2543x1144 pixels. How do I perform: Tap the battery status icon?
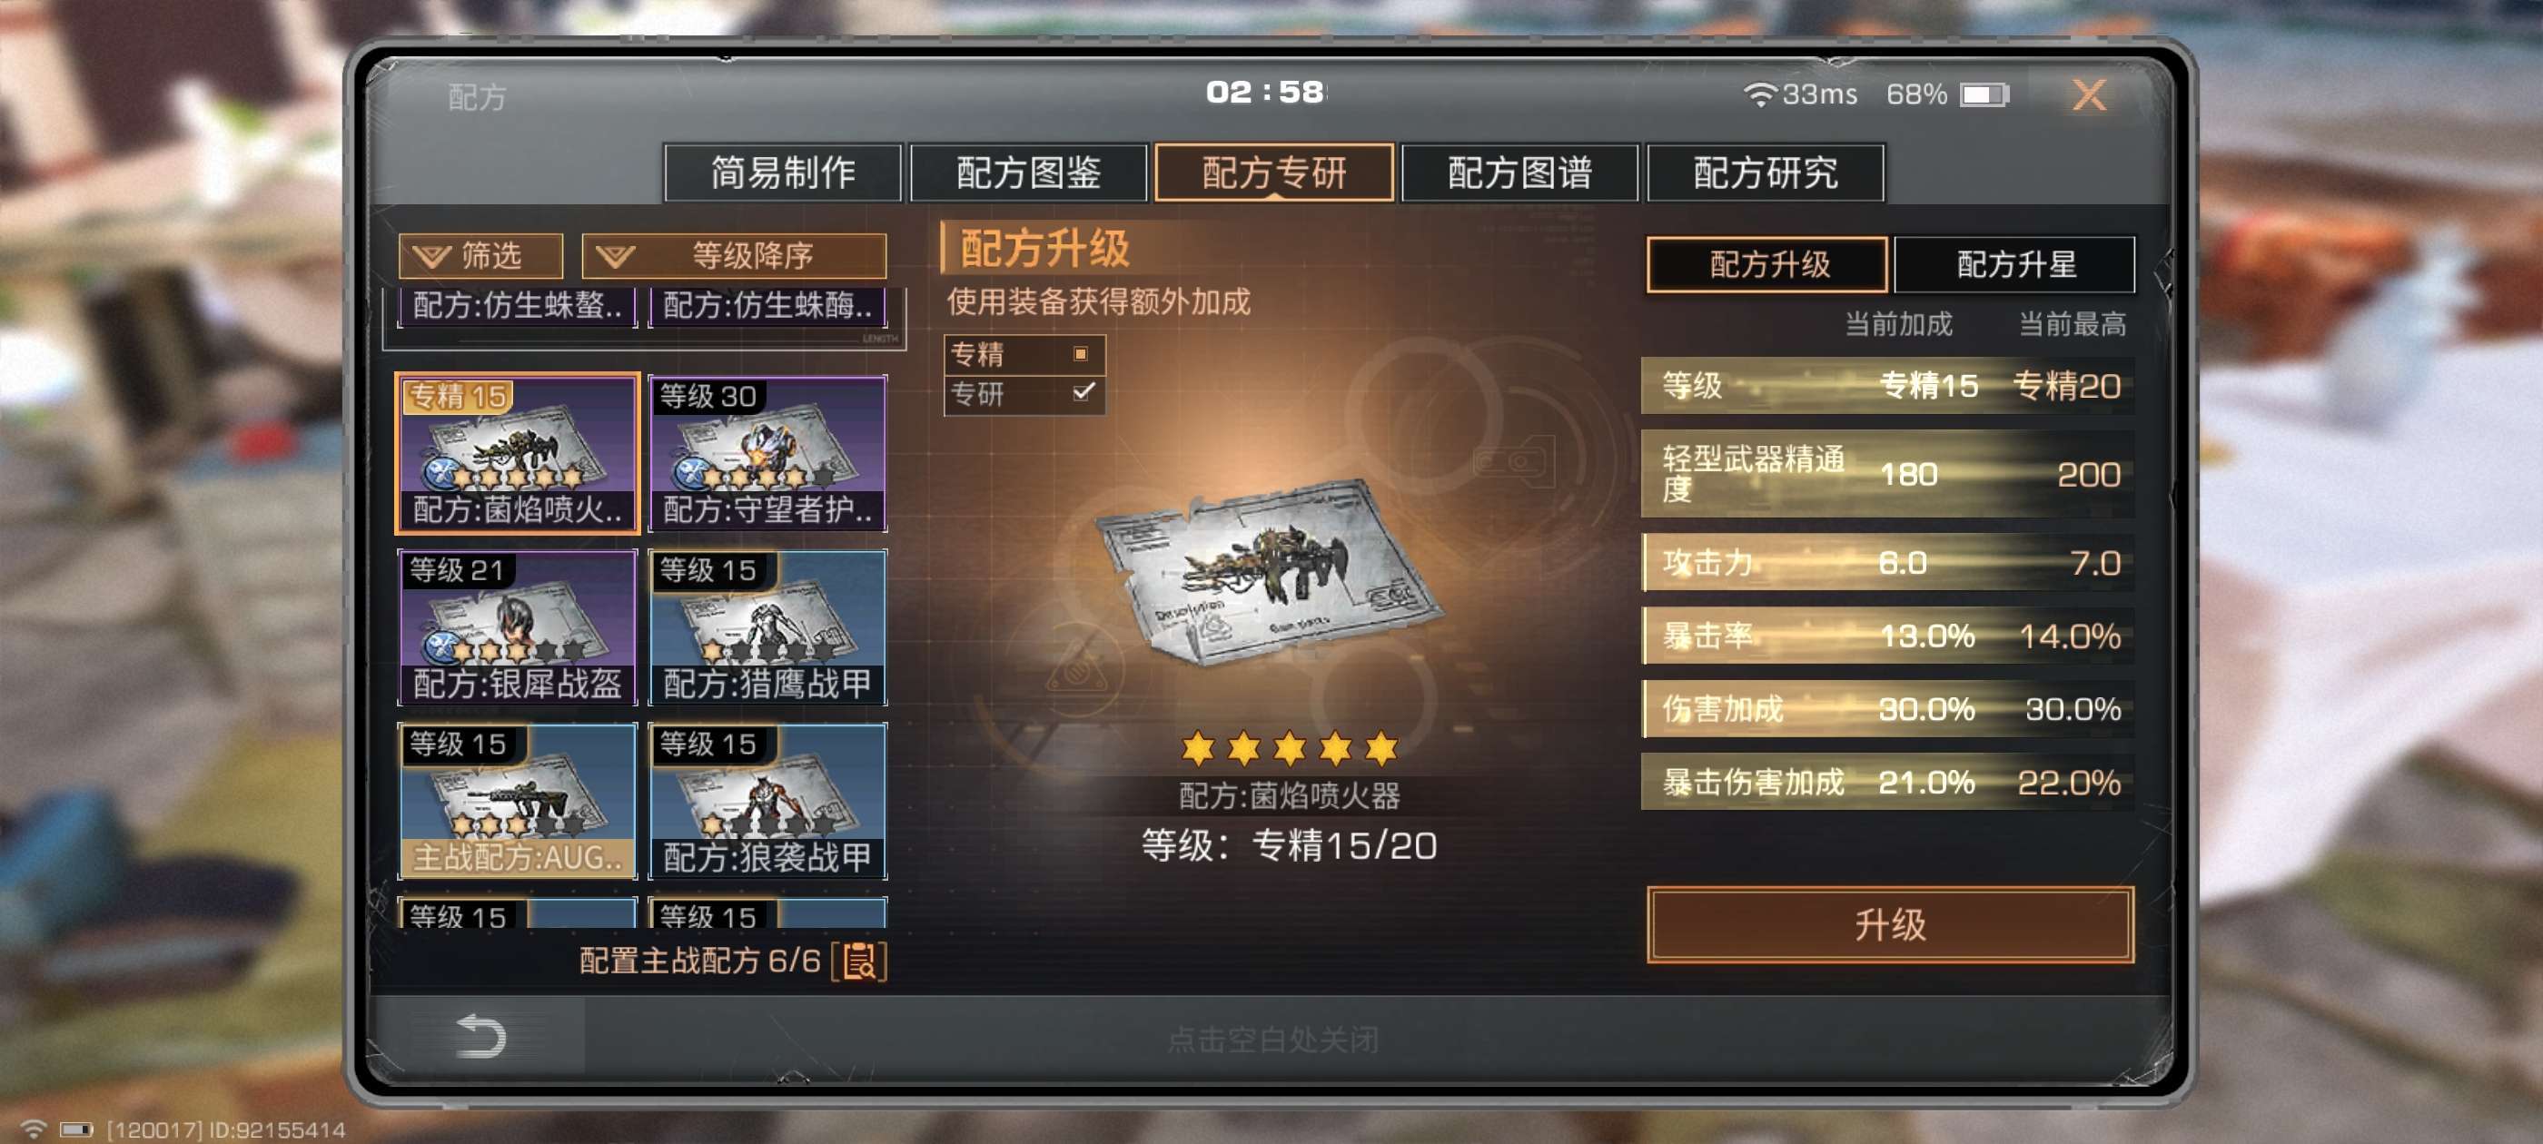(x=1984, y=94)
